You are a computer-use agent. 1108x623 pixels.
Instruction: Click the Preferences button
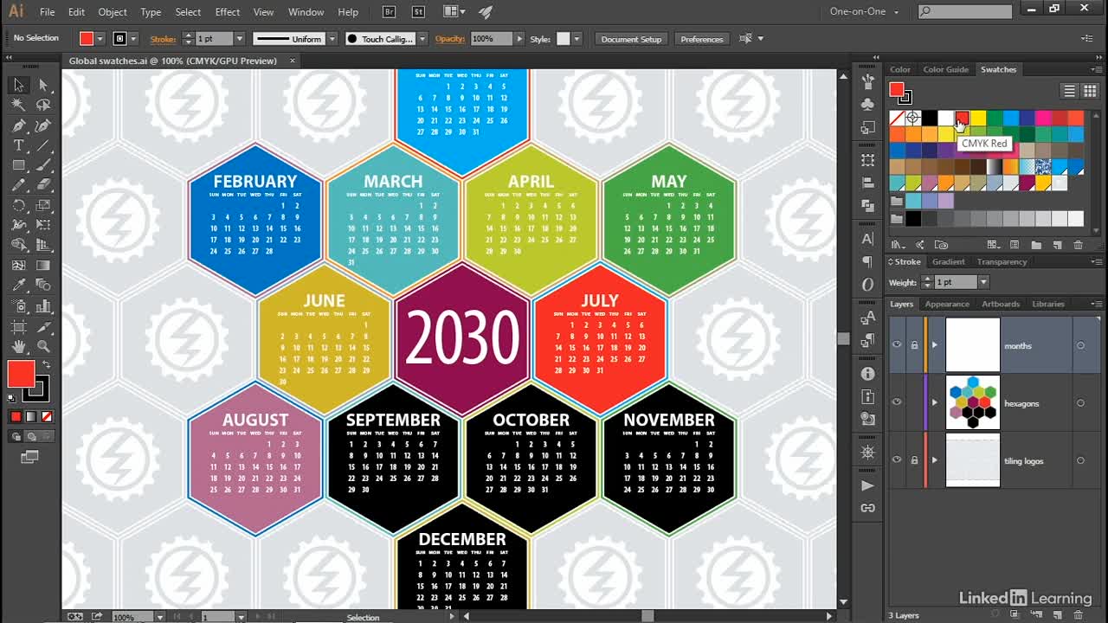[x=702, y=39]
